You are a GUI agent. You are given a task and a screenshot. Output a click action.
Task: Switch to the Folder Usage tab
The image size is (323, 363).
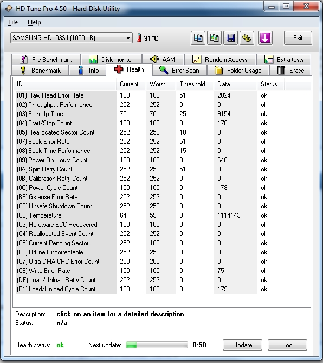click(238, 71)
